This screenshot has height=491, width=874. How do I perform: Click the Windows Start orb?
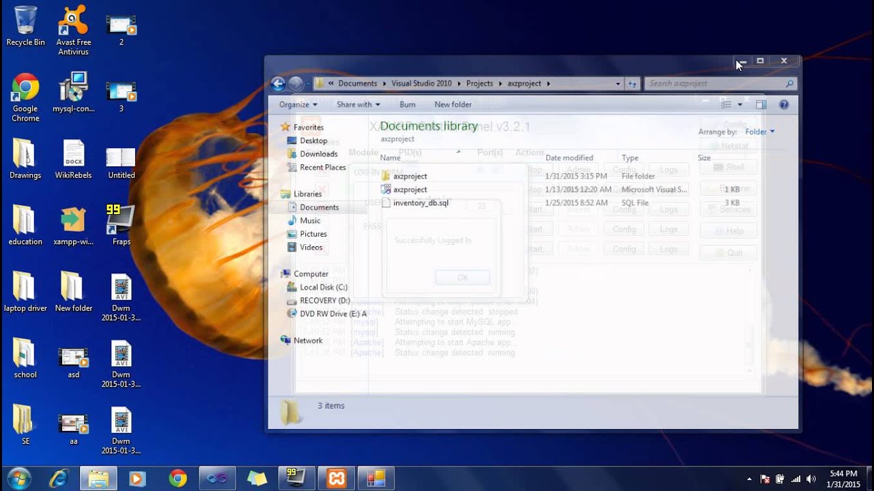18,478
